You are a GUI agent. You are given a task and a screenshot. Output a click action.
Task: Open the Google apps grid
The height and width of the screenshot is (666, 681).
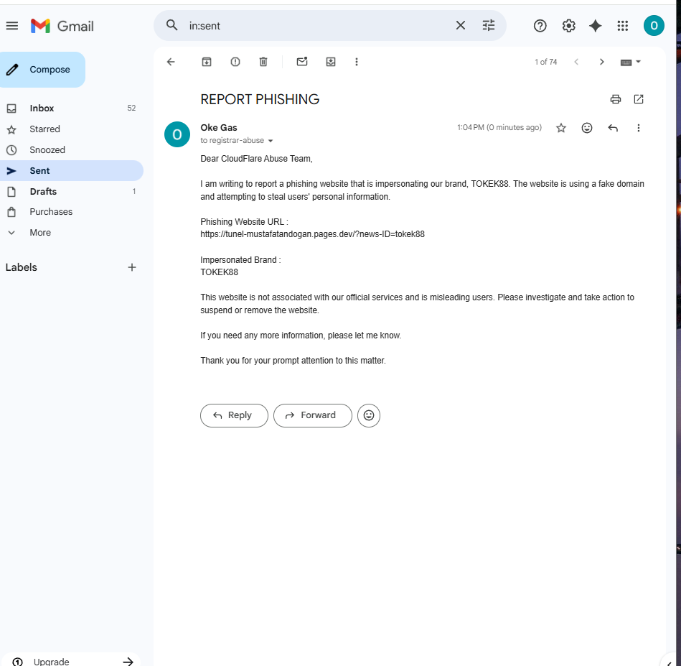622,26
